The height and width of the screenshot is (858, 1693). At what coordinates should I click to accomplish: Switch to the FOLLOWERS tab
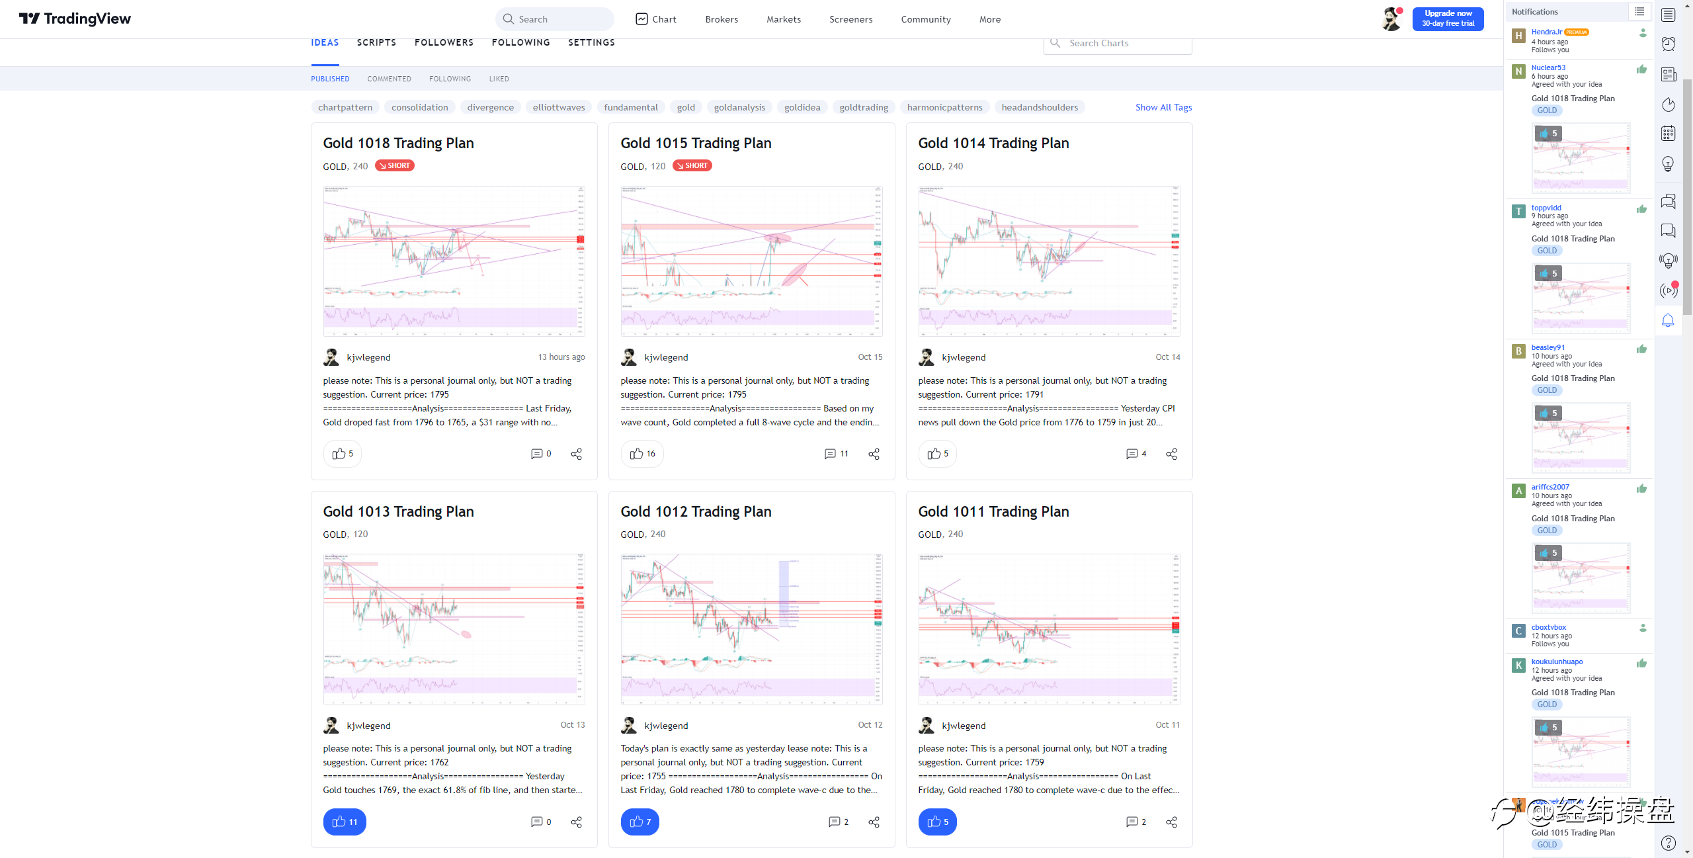444,42
